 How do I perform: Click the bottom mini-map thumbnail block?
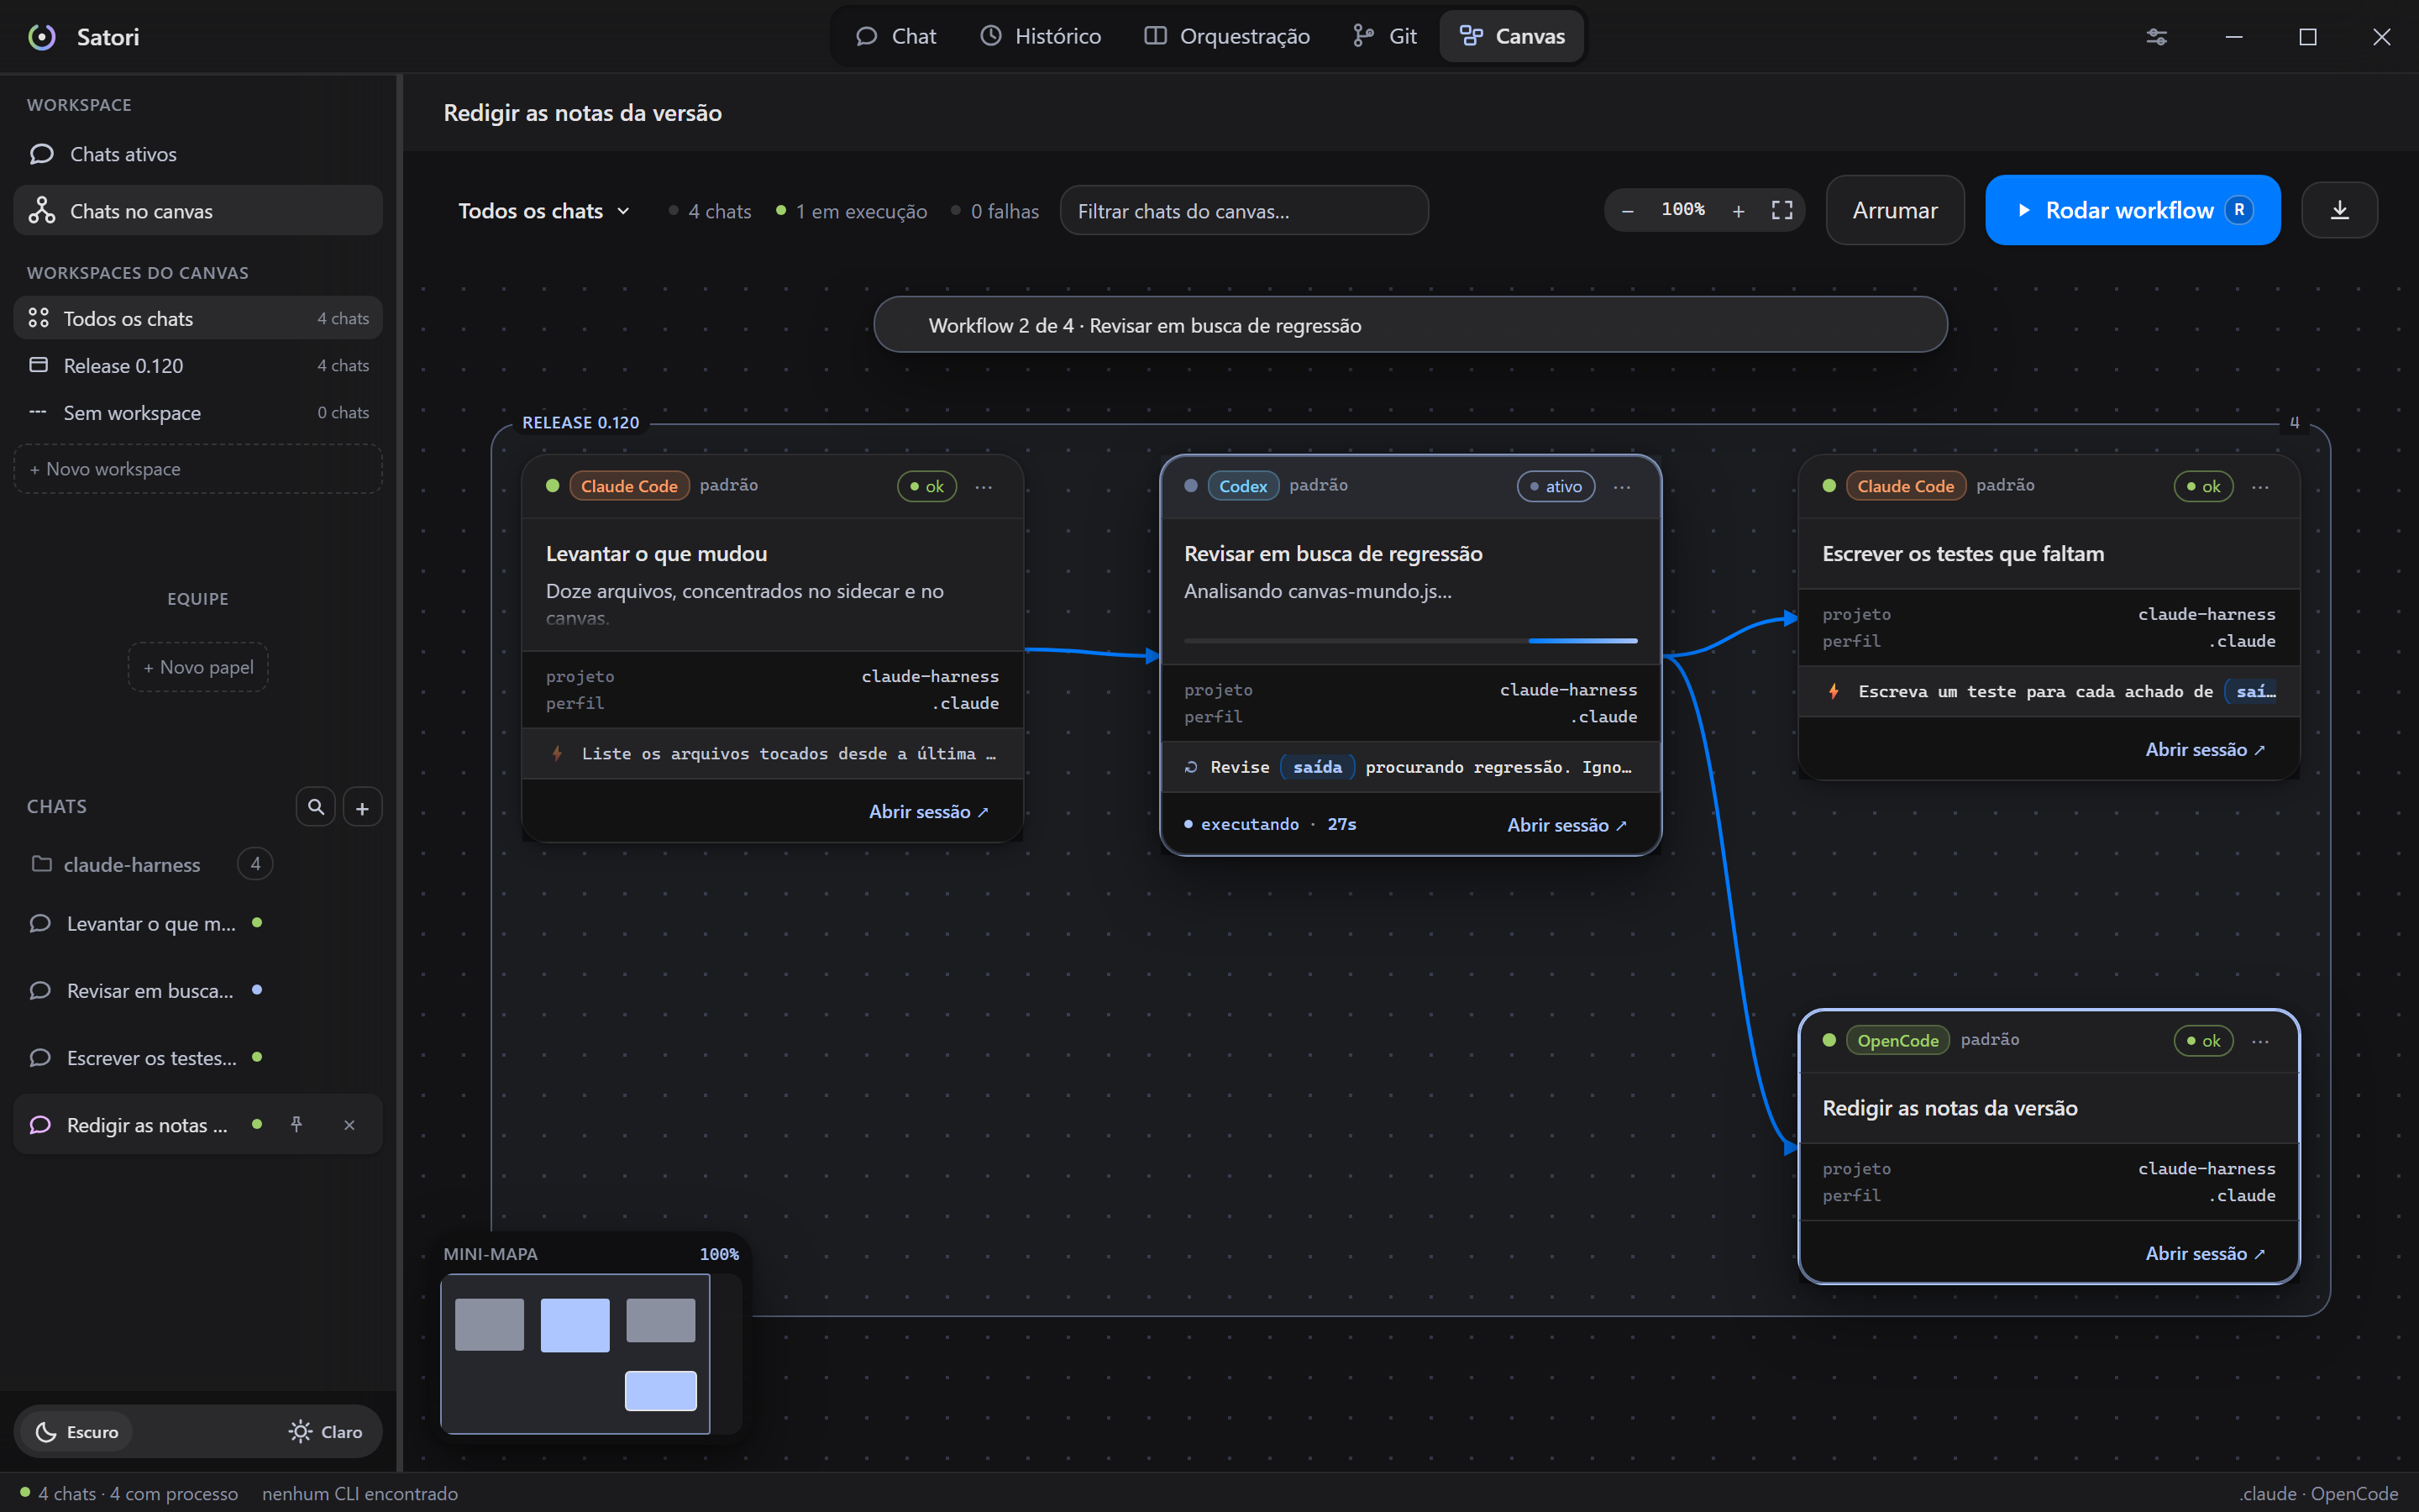click(661, 1391)
